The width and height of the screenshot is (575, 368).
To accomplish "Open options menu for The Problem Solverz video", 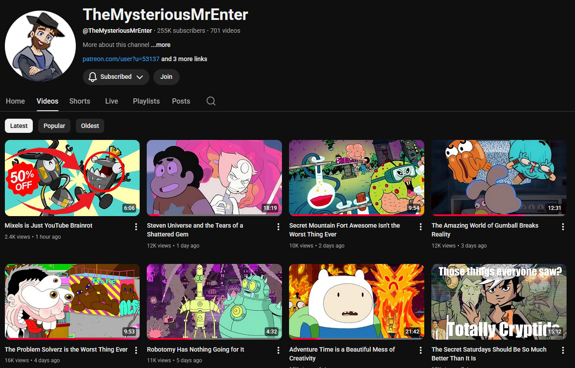I will [x=136, y=351].
